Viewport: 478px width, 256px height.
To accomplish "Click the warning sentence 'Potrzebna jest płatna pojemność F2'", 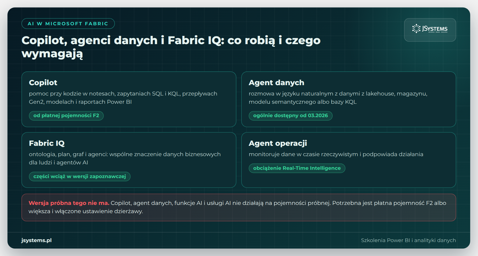I will 382,203.
